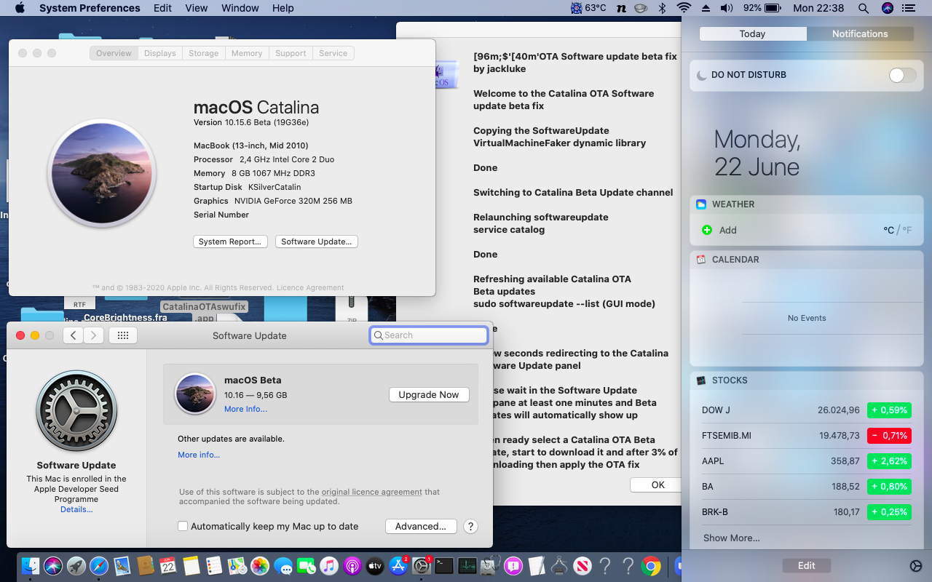
Task: Open the Help menu
Action: point(283,8)
